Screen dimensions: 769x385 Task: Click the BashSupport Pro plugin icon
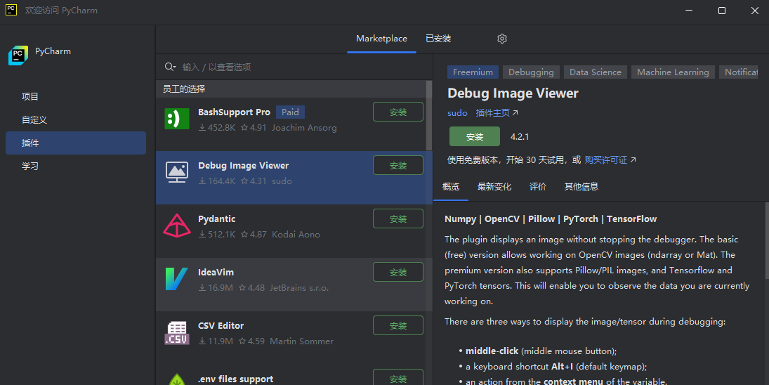pyautogui.click(x=176, y=119)
